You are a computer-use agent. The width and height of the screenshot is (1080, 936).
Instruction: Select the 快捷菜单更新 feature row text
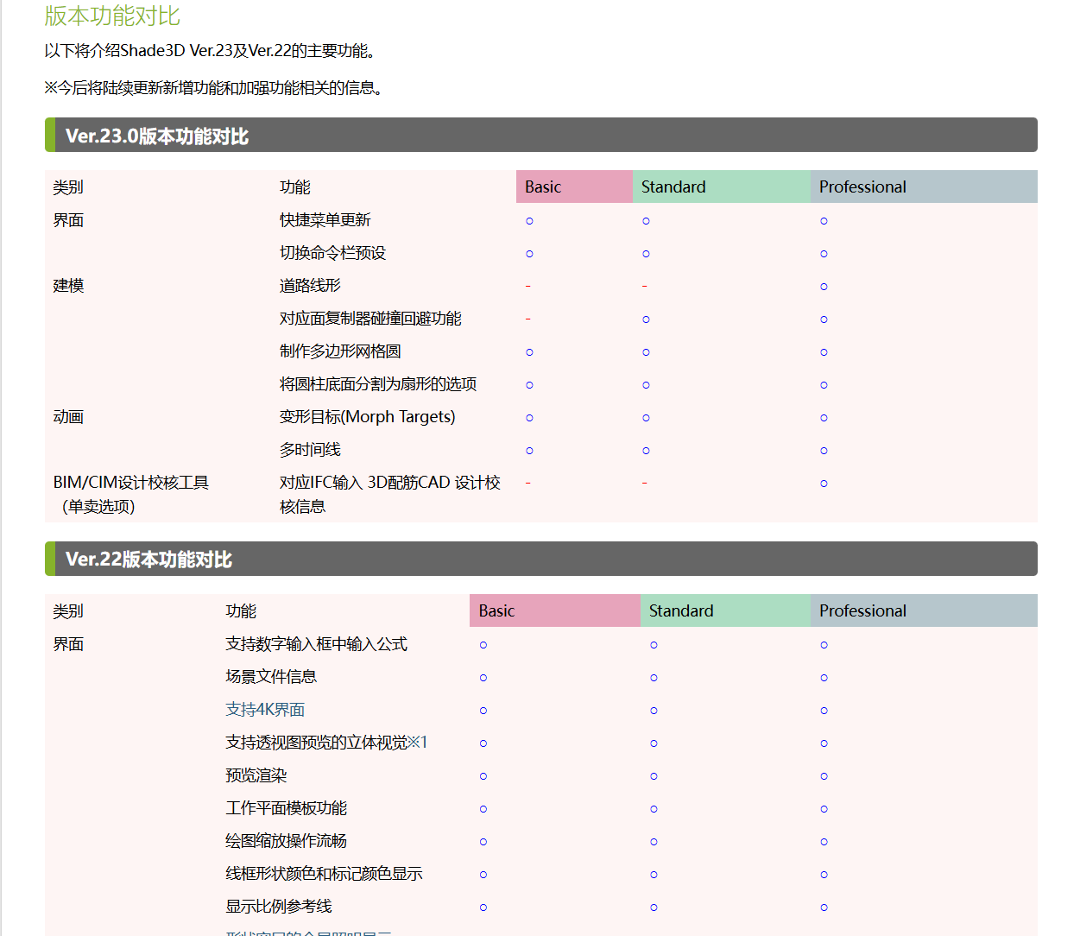325,220
